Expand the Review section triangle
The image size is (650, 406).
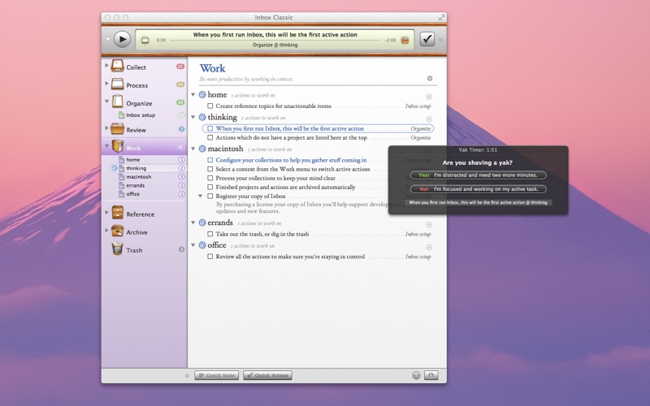click(106, 128)
